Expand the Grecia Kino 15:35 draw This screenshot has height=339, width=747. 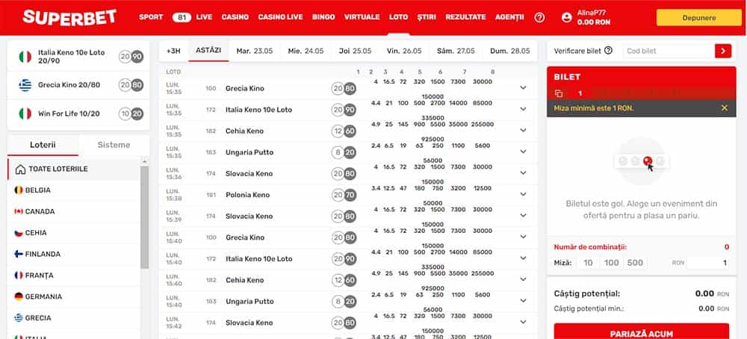(x=523, y=88)
